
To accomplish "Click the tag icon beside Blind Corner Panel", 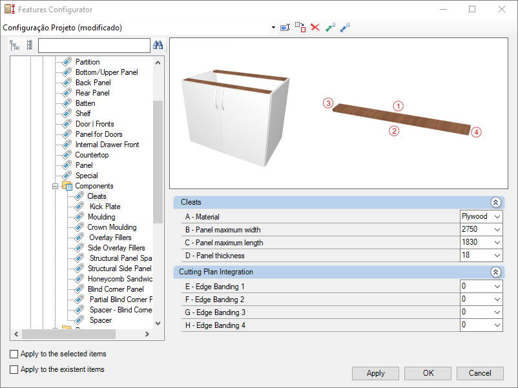I will click(79, 289).
